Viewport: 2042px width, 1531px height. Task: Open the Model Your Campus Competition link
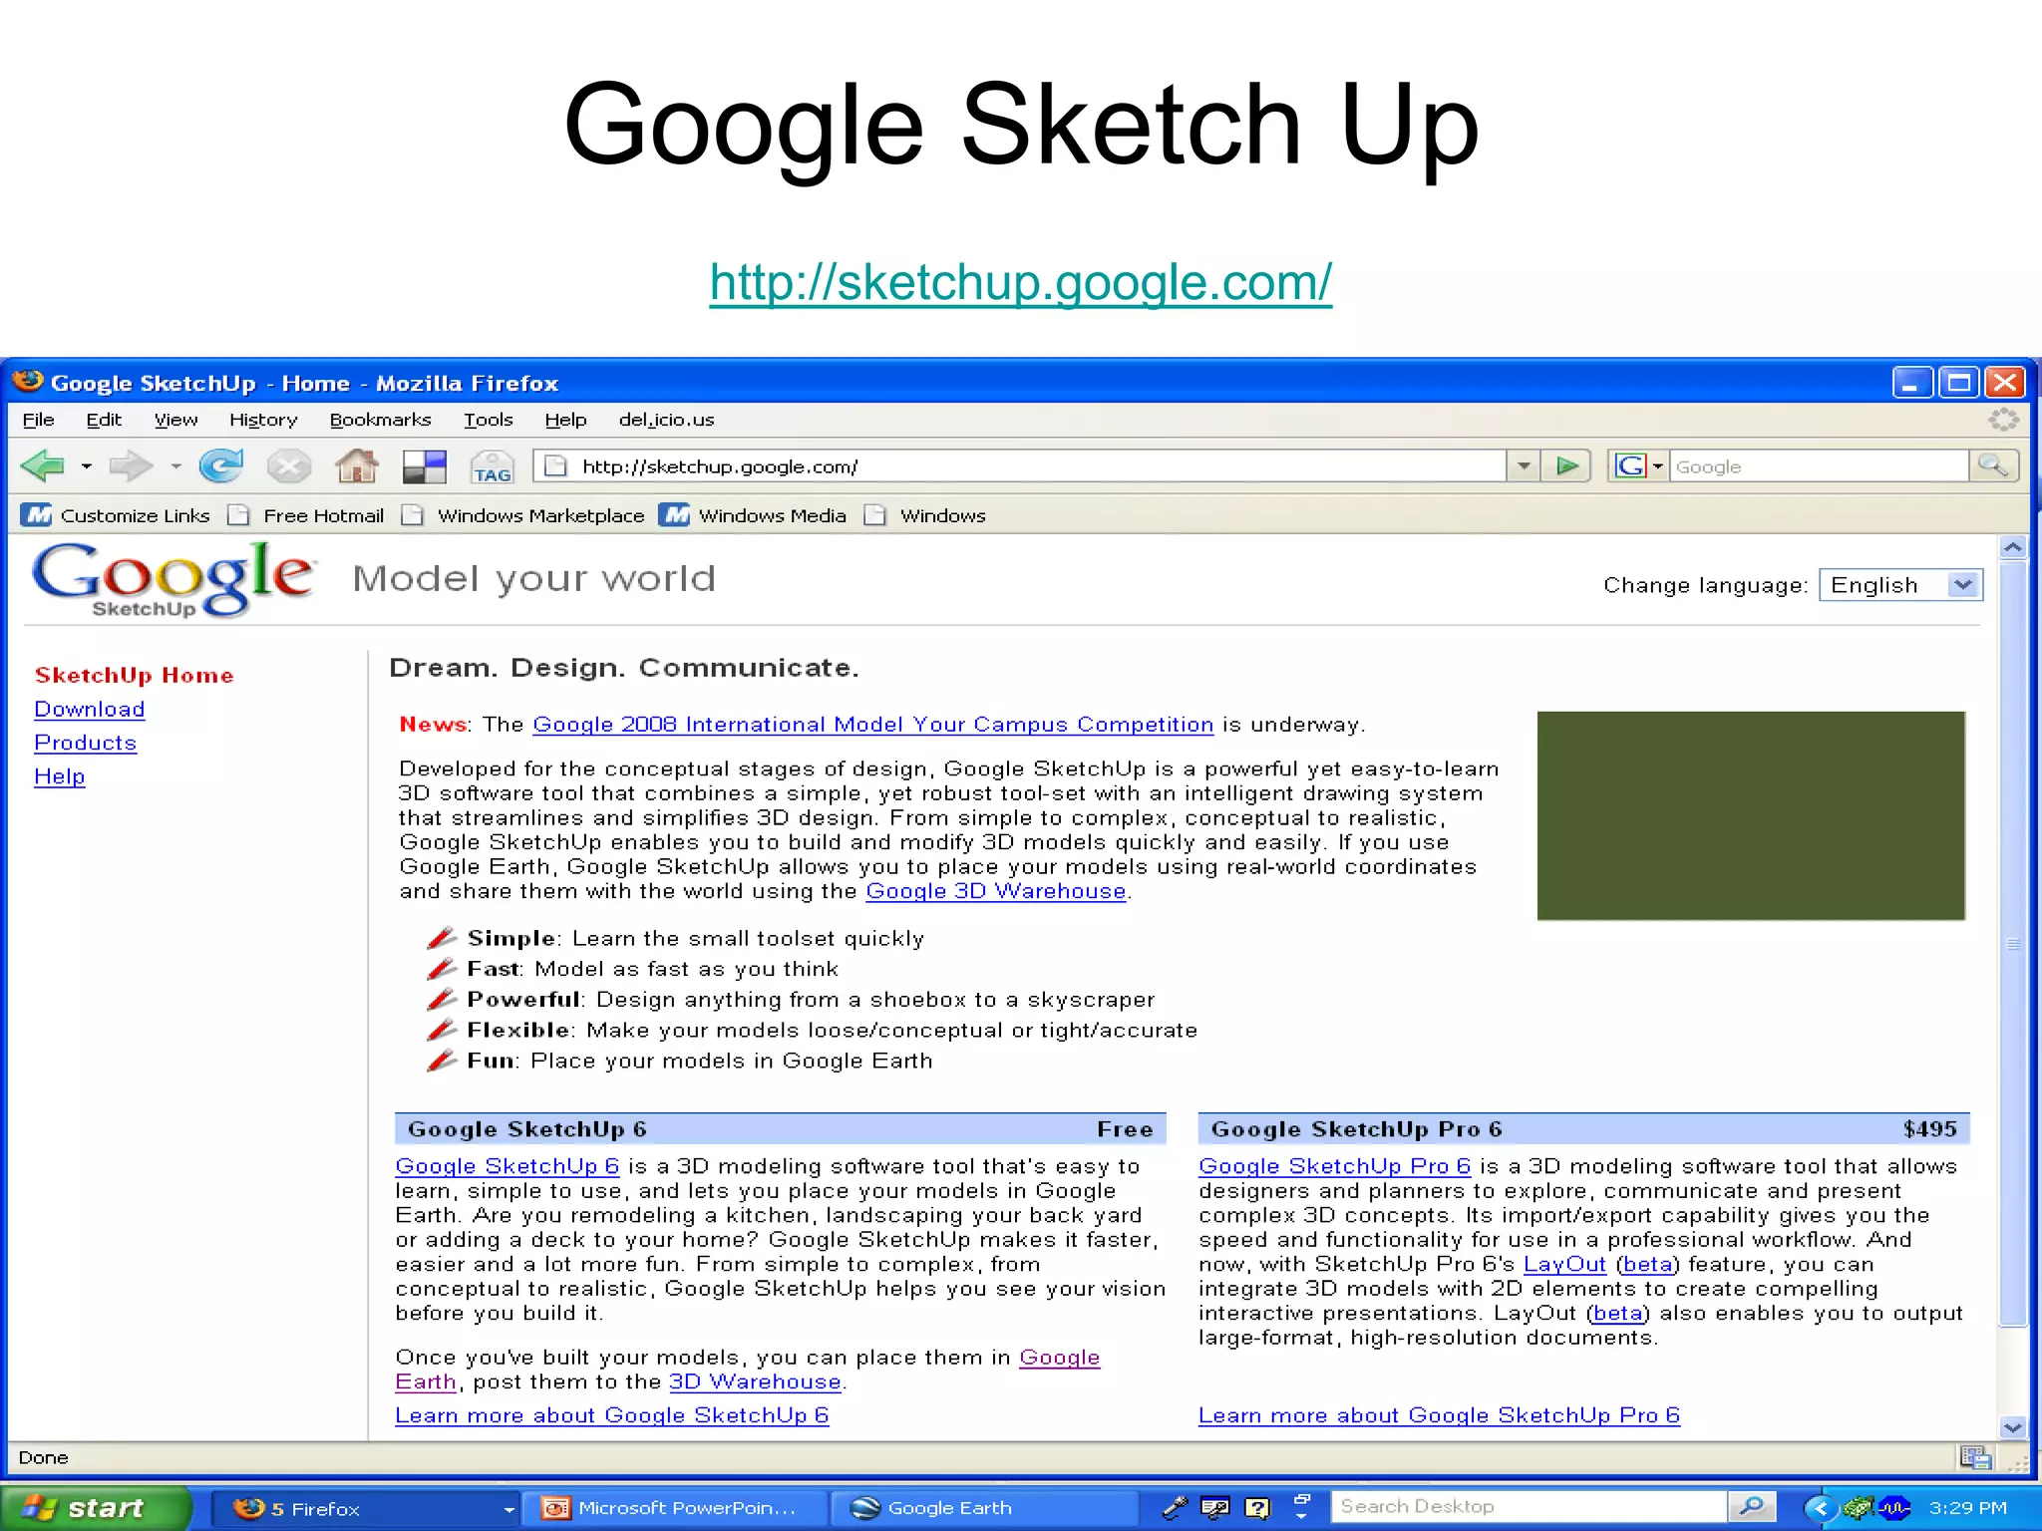pyautogui.click(x=872, y=725)
